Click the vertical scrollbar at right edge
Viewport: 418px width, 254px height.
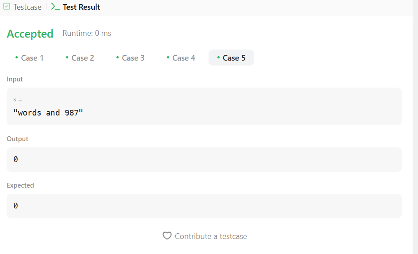point(415,127)
